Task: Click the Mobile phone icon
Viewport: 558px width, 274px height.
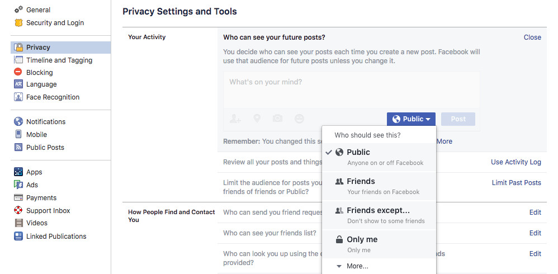Action: coord(18,134)
